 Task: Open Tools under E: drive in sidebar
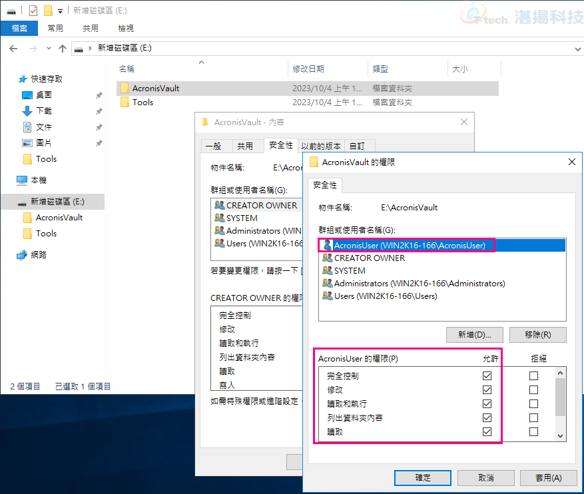46,234
